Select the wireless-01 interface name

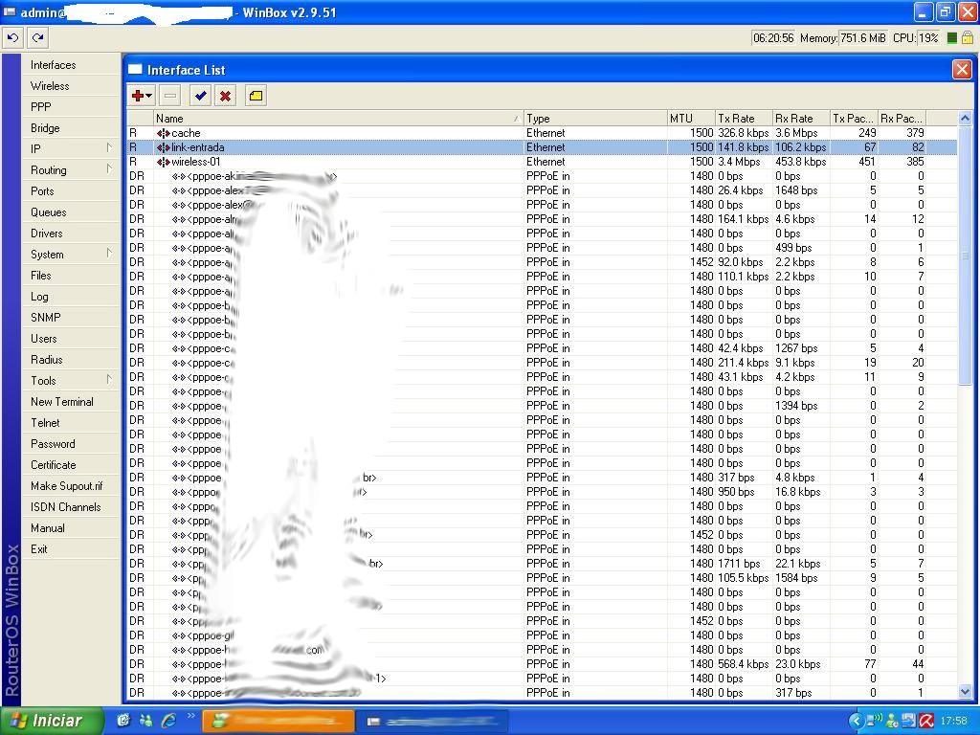[195, 162]
